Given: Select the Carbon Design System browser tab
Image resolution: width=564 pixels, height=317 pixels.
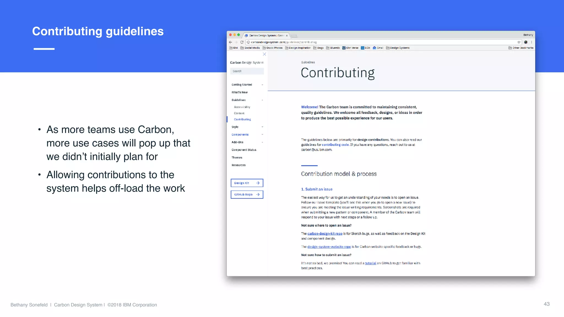Looking at the screenshot, I should pos(266,35).
